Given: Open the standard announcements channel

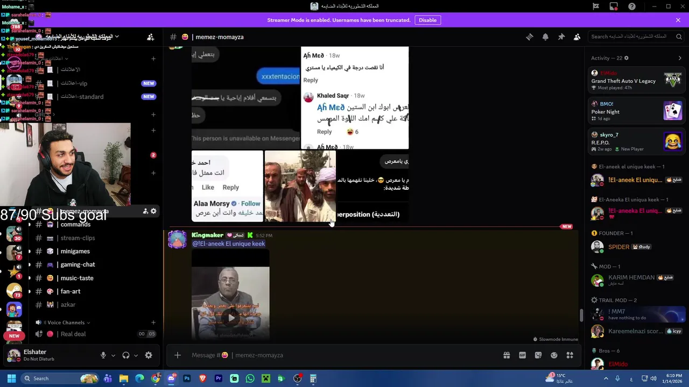Looking at the screenshot, I should point(82,97).
